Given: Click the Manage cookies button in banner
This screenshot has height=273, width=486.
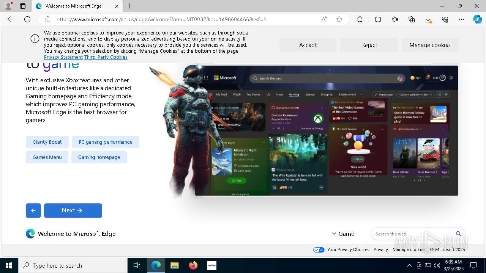Looking at the screenshot, I should click(x=430, y=45).
